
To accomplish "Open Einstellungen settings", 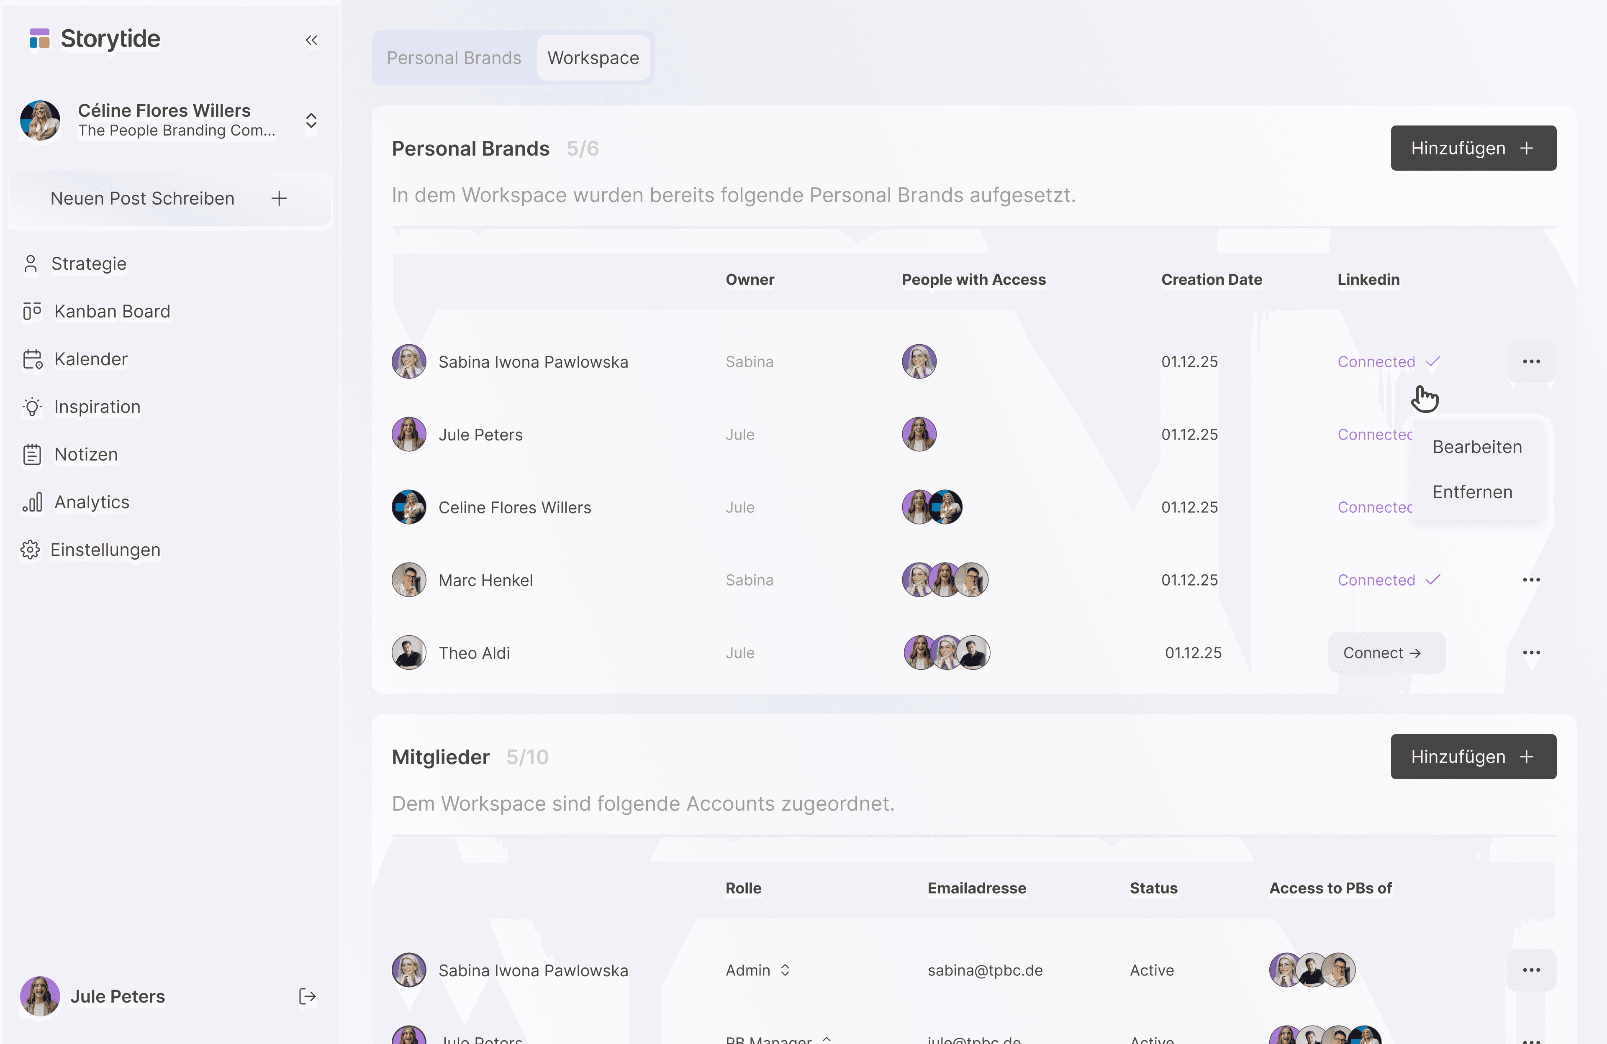I will 105,550.
